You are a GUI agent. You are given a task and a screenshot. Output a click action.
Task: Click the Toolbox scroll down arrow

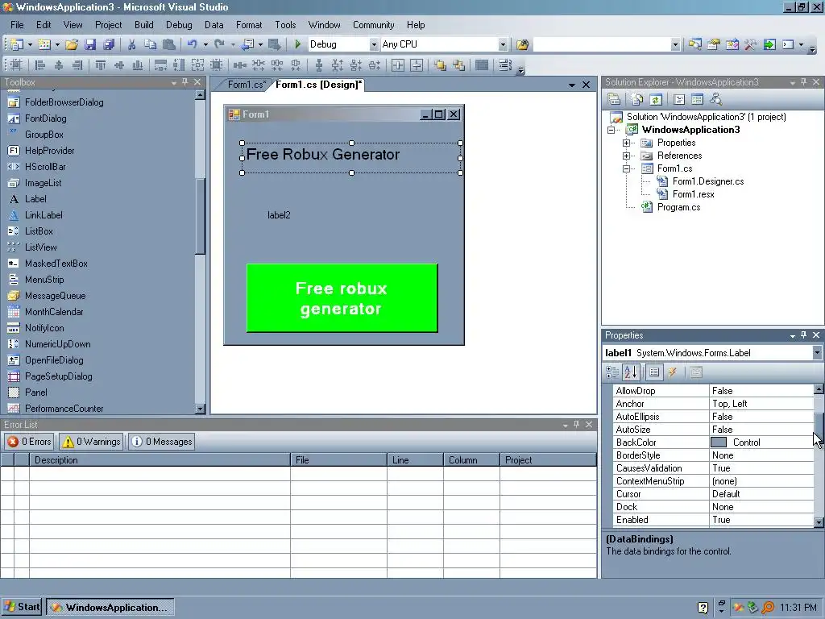point(200,409)
